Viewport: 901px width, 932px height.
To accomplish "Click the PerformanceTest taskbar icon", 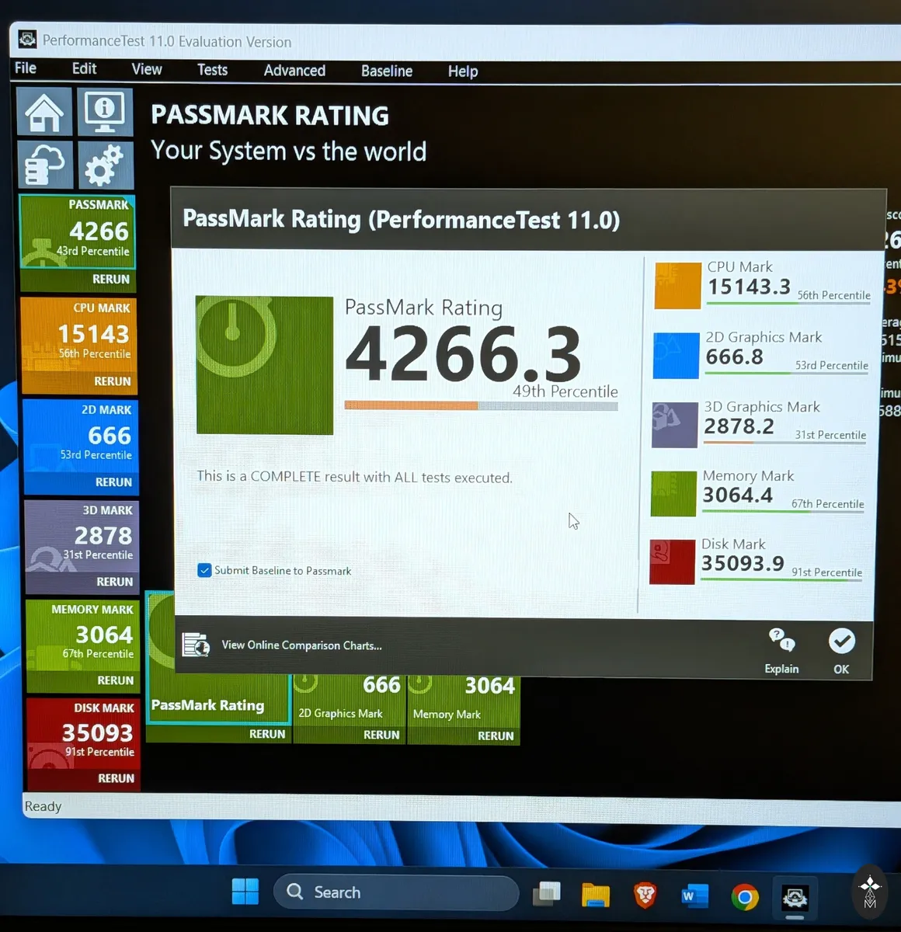I will [x=794, y=899].
